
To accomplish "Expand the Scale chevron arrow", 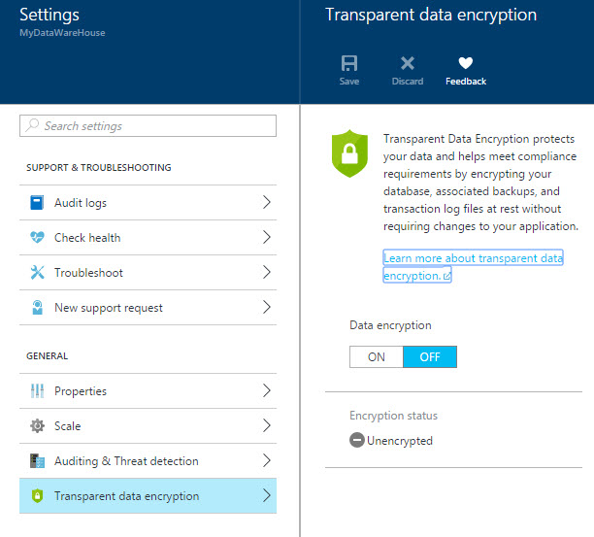I will coord(267,426).
